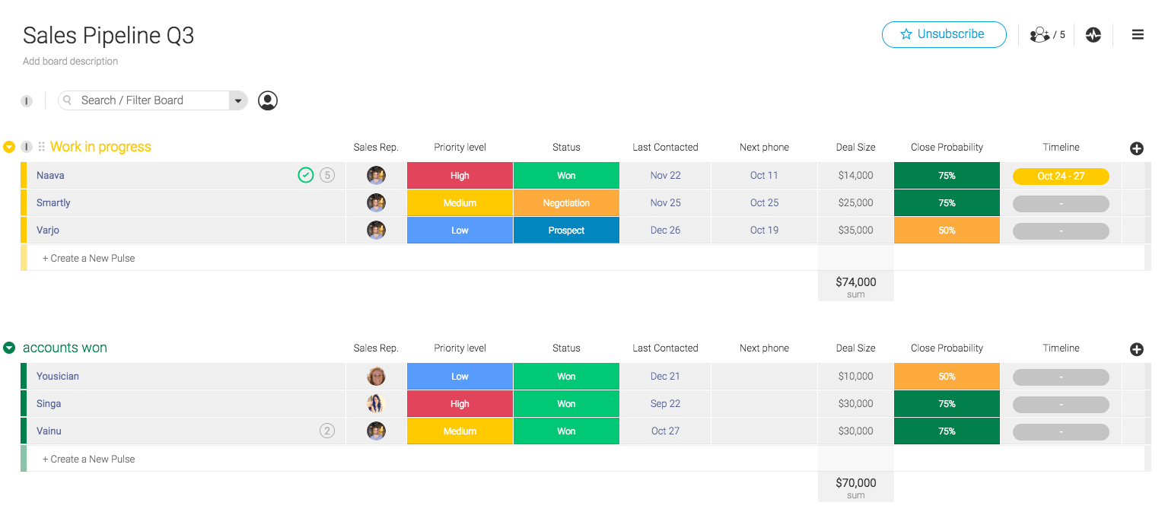The image size is (1165, 509).
Task: Click the info icon next to Work in progress
Action: [27, 147]
